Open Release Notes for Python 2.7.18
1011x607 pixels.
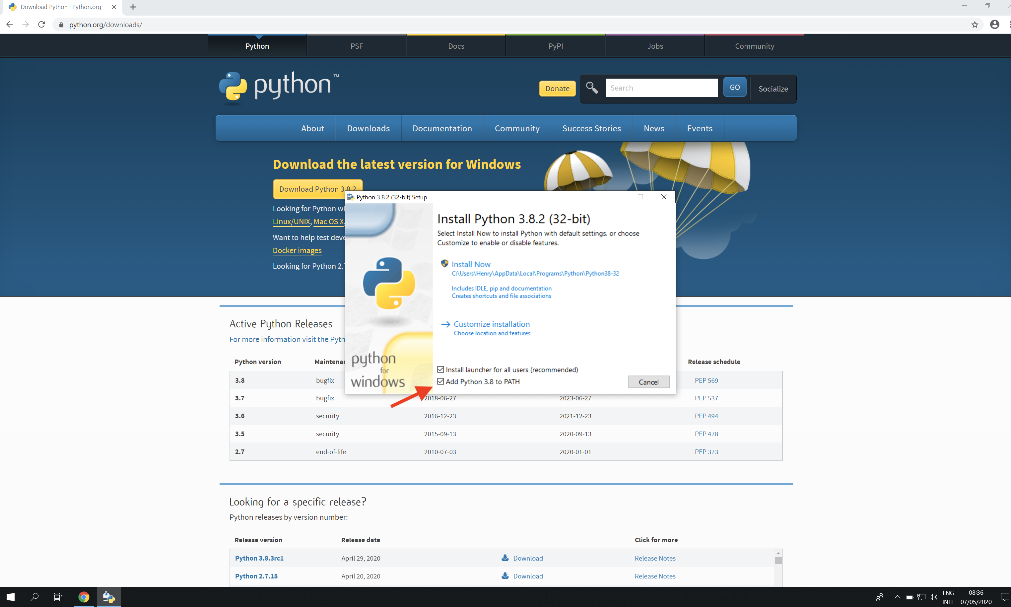coord(655,576)
